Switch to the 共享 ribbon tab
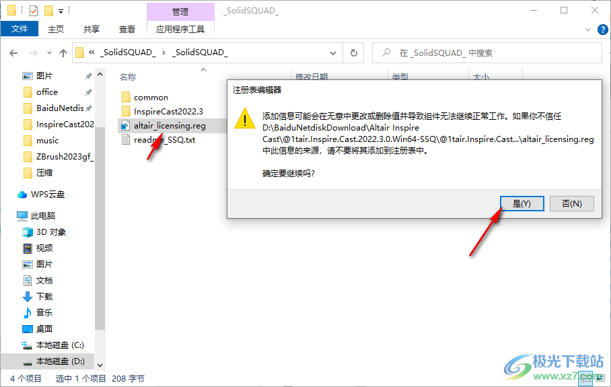The height and width of the screenshot is (387, 611). pos(92,29)
